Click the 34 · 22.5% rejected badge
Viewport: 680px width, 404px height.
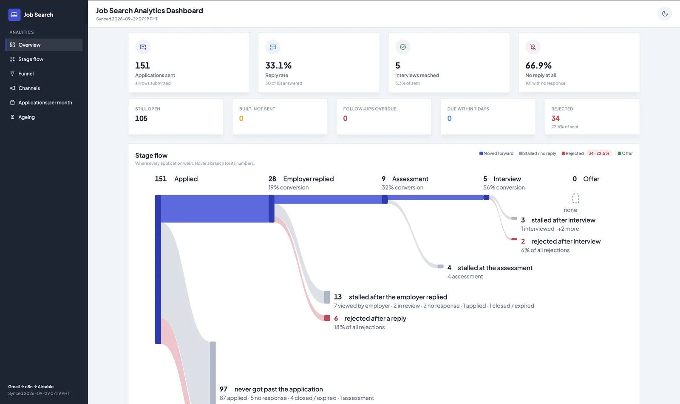[x=599, y=154]
